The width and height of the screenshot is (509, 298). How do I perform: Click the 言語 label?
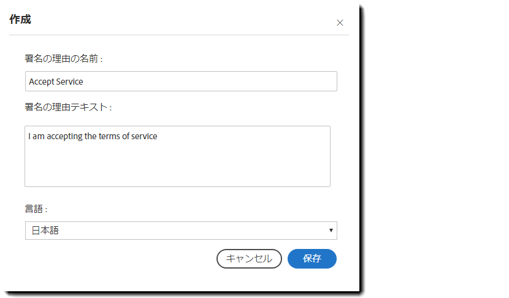pos(36,209)
